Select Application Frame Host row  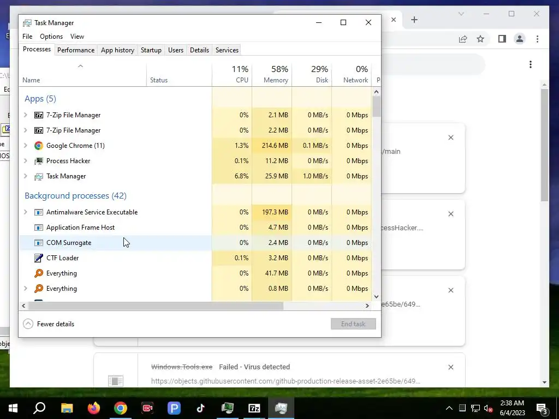coord(195,228)
